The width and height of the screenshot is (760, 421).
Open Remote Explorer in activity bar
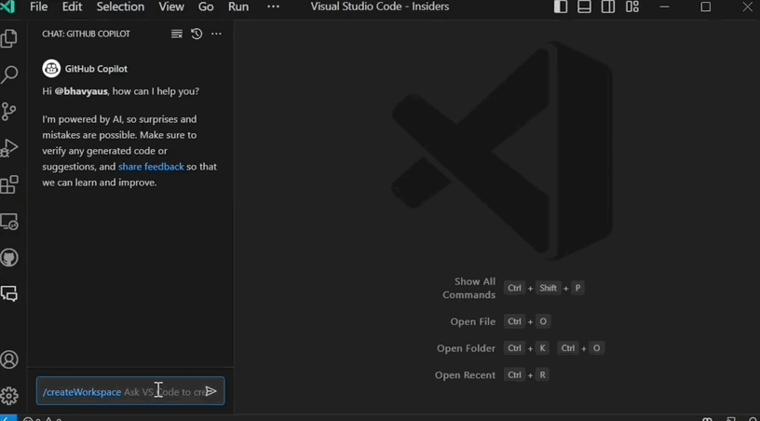9,222
